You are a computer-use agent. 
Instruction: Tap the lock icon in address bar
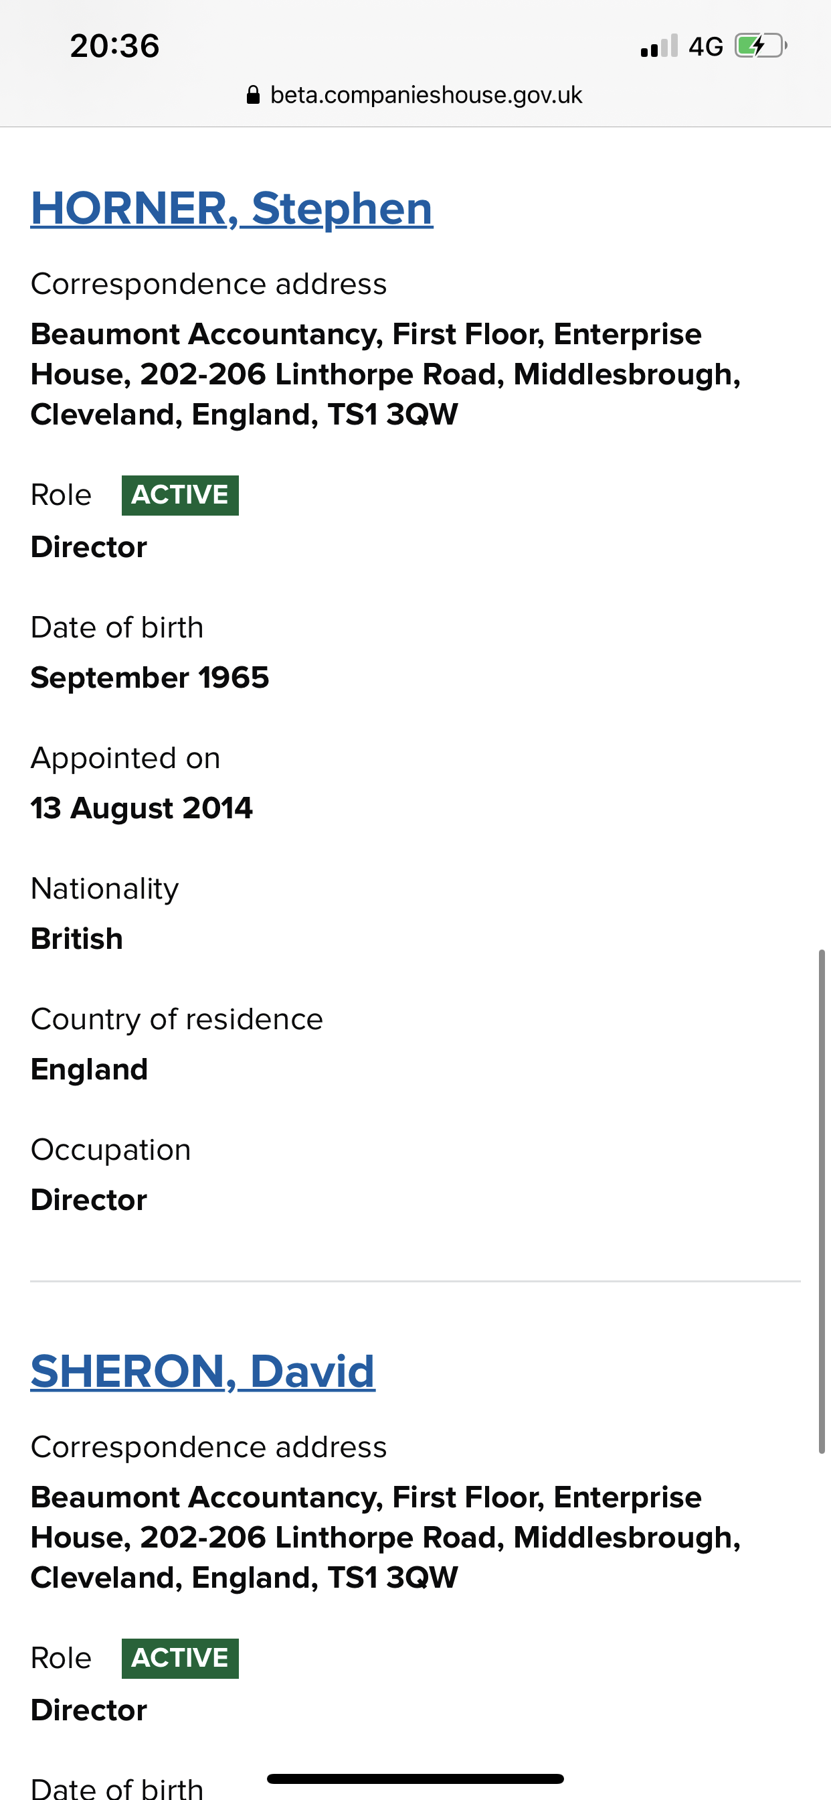pos(254,95)
